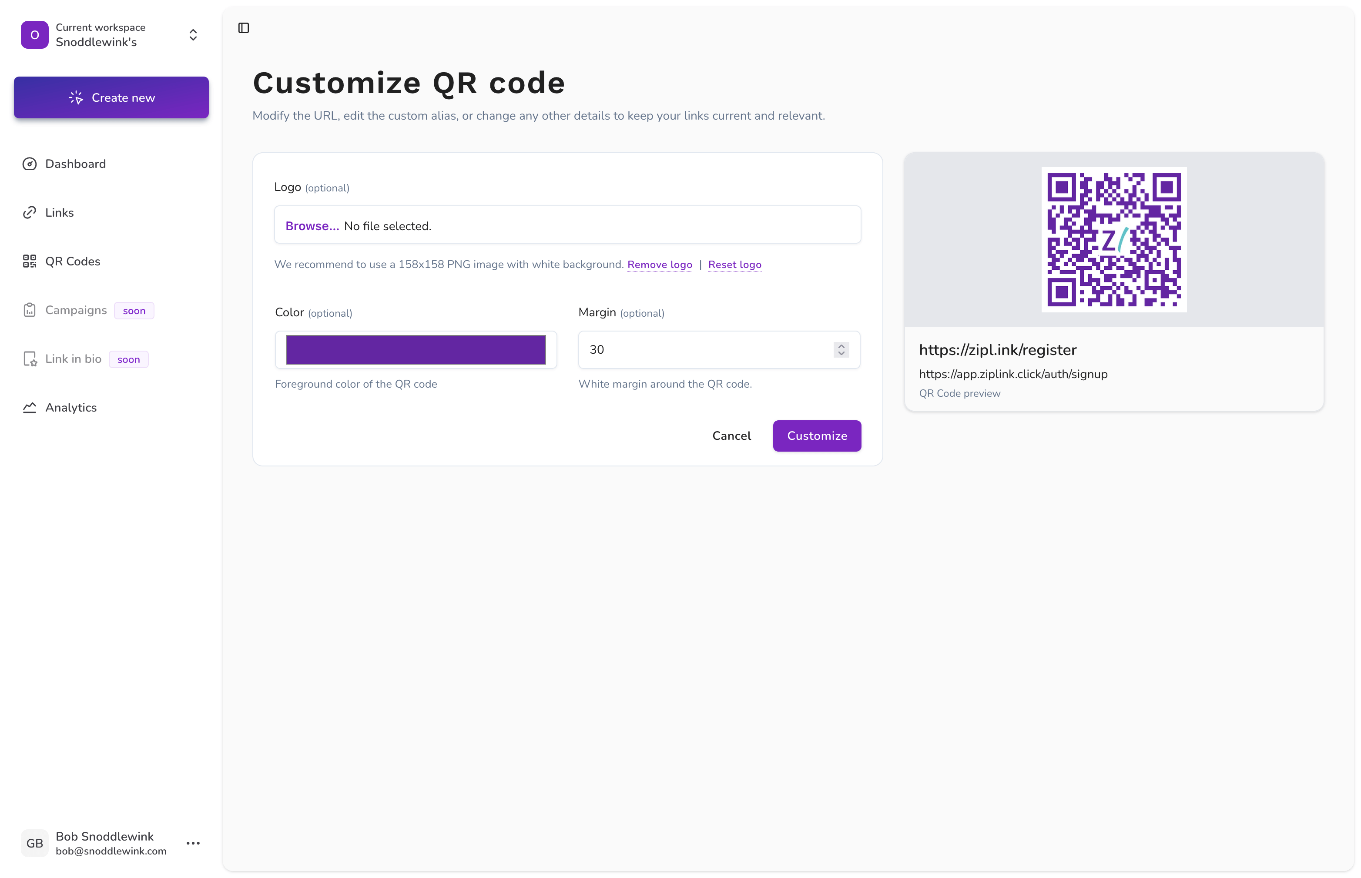Viewport: 1361px width, 878px height.
Task: Click the Cancel button
Action: click(731, 436)
